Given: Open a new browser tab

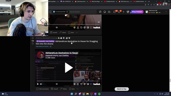Looking at the screenshot, I should click(149, 2).
